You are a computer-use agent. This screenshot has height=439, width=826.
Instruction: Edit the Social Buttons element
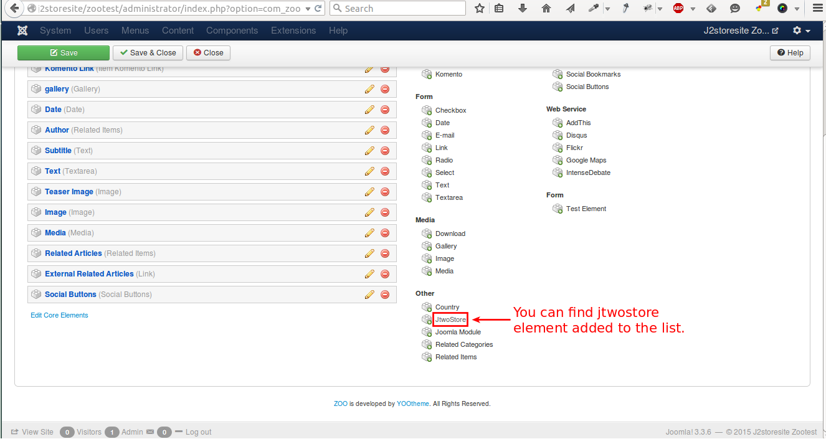(x=369, y=295)
